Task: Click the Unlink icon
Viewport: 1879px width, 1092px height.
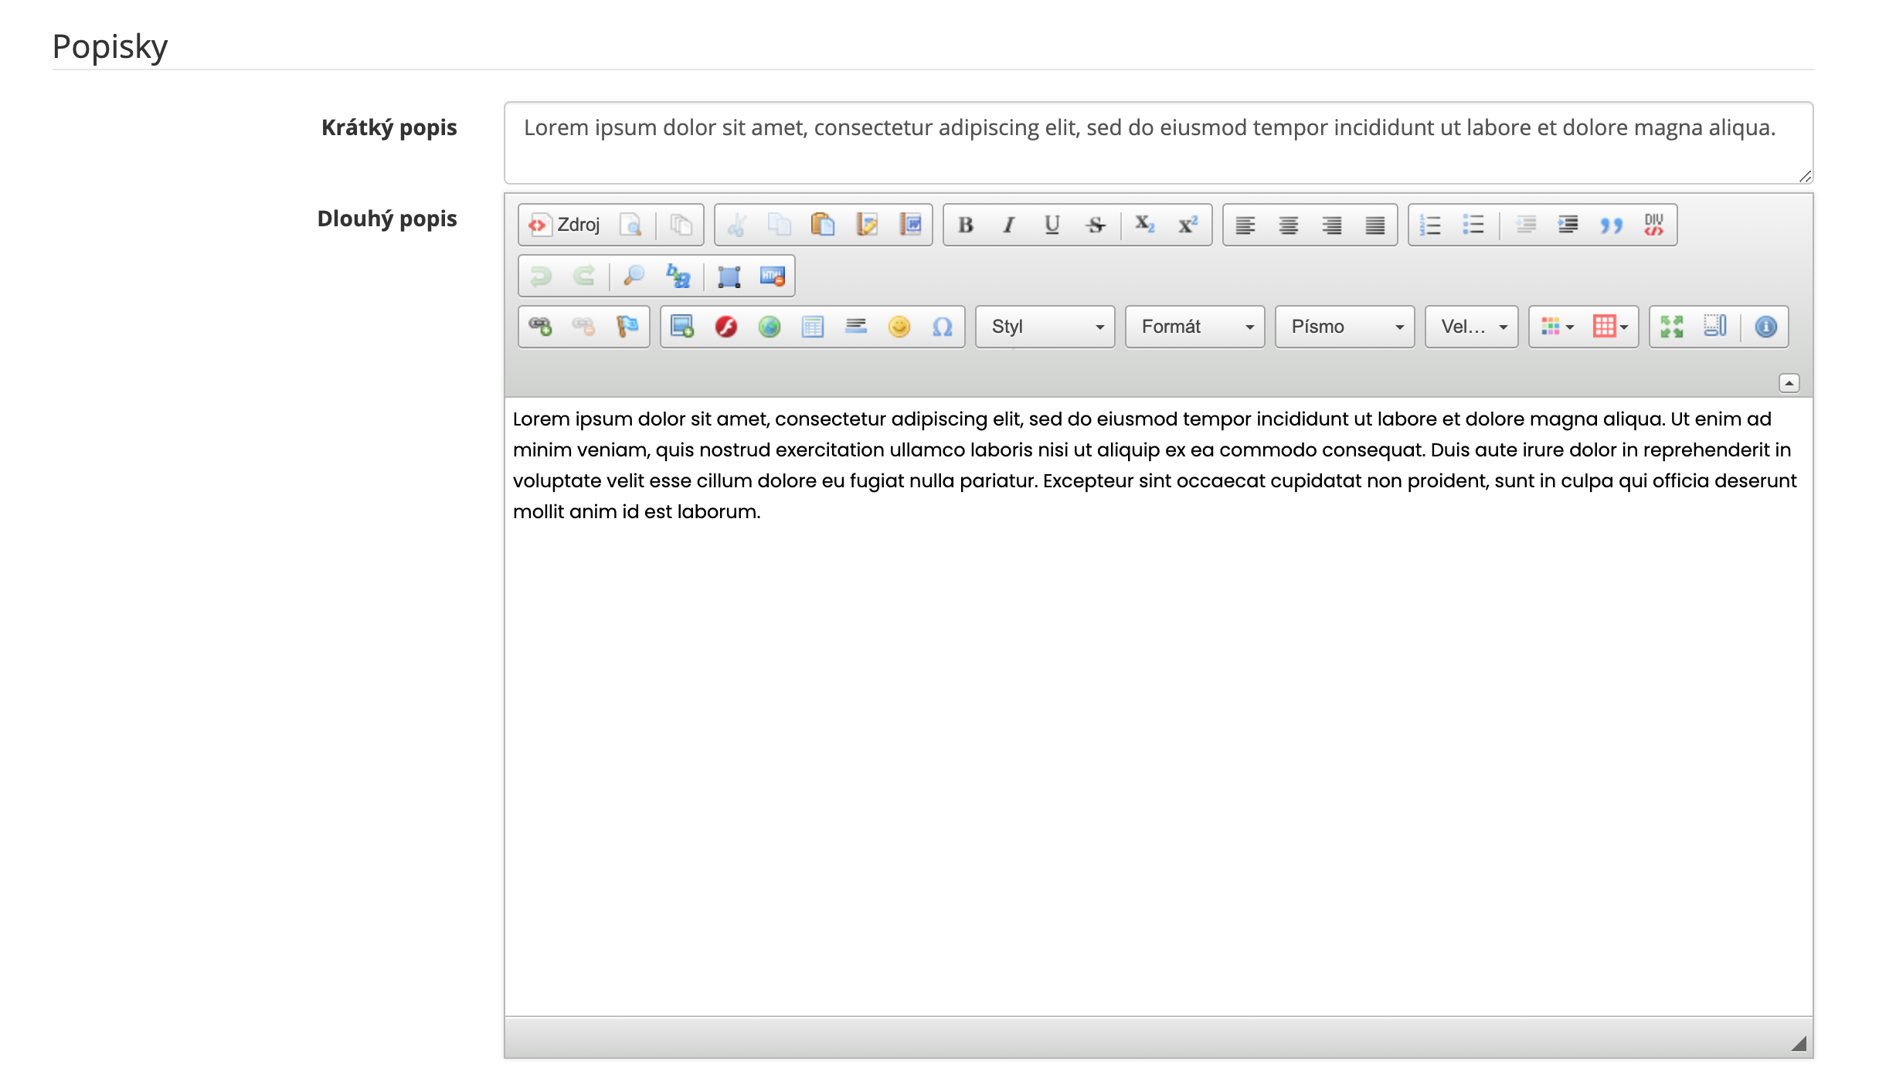Action: 583,327
